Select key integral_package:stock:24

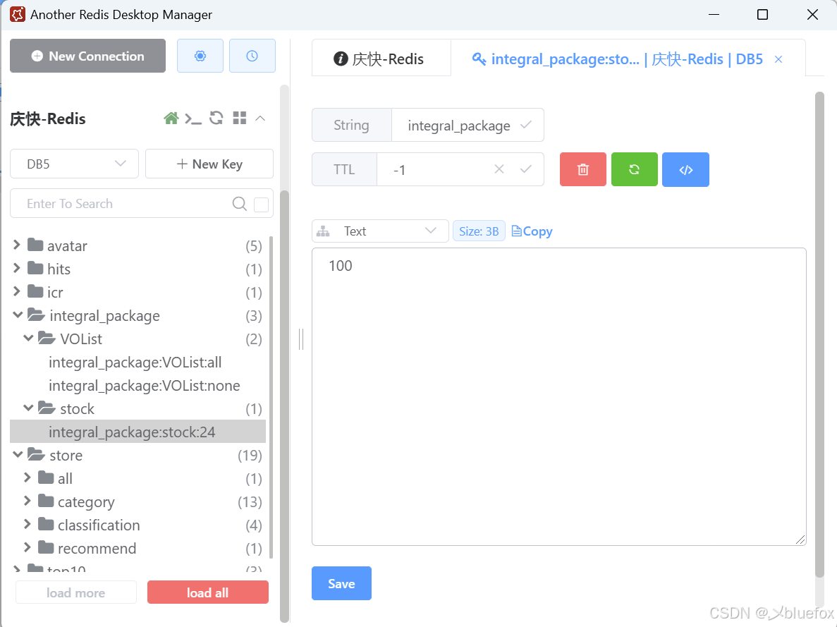coord(138,432)
